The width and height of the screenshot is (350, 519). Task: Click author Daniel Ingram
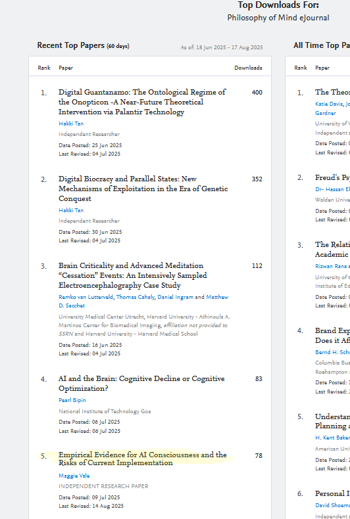pos(176,297)
